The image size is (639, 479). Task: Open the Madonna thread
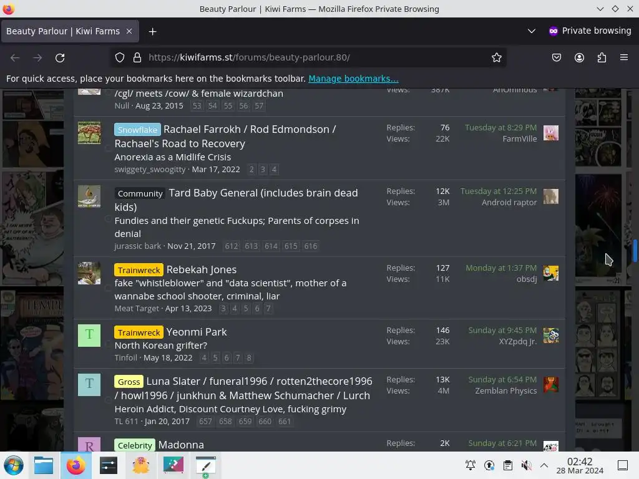[181, 445]
